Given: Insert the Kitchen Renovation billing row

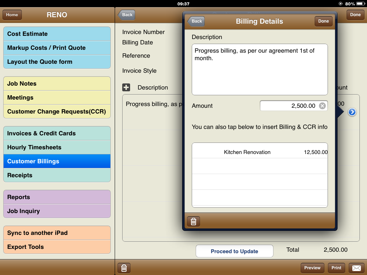Looking at the screenshot, I should (x=260, y=152).
